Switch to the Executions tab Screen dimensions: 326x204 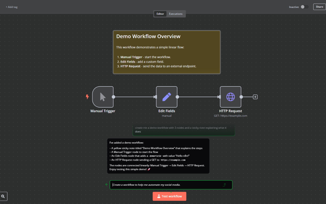[176, 14]
